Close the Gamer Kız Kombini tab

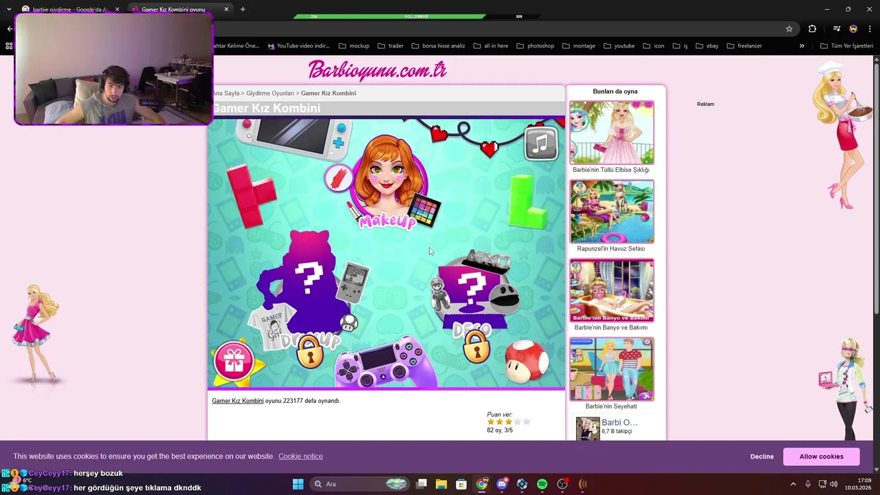click(226, 10)
